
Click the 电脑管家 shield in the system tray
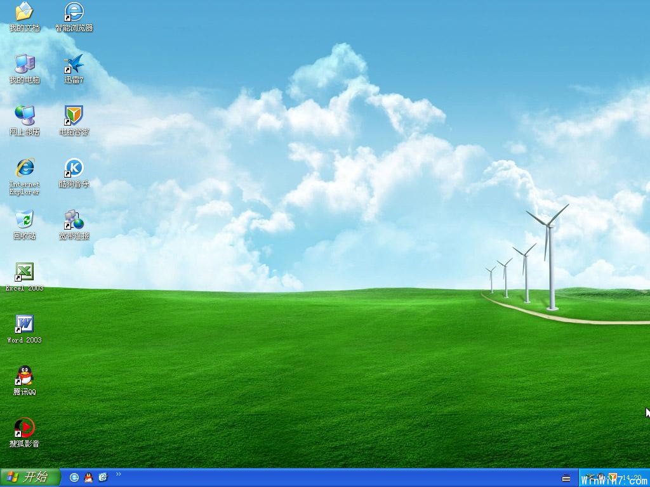click(613, 477)
